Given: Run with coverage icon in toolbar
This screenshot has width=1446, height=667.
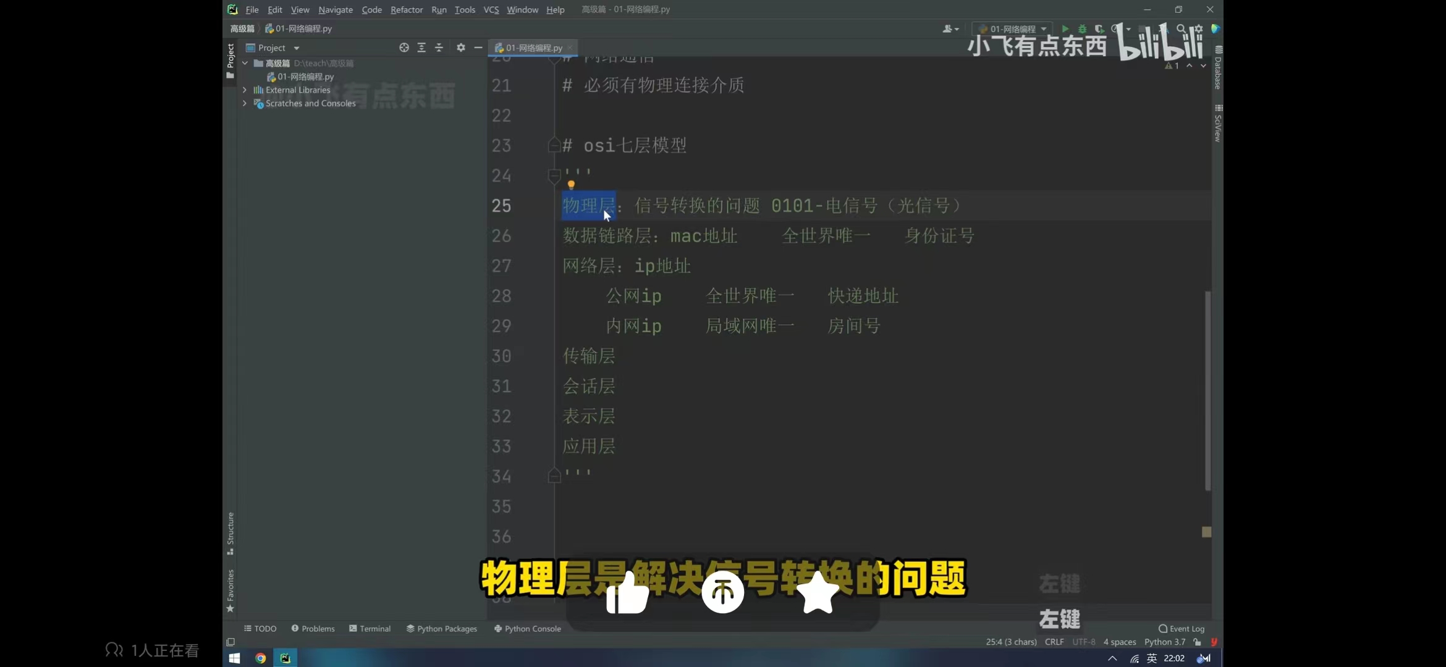Looking at the screenshot, I should coord(1099,29).
